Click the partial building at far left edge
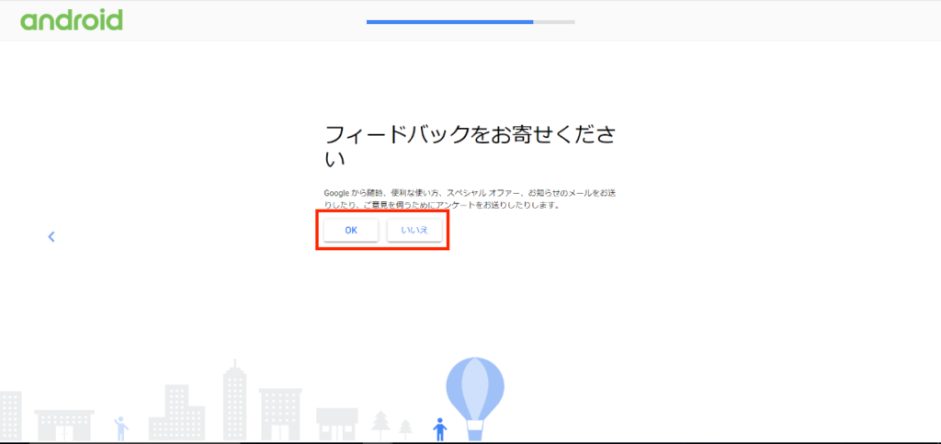Image resolution: width=941 pixels, height=444 pixels. point(10,416)
